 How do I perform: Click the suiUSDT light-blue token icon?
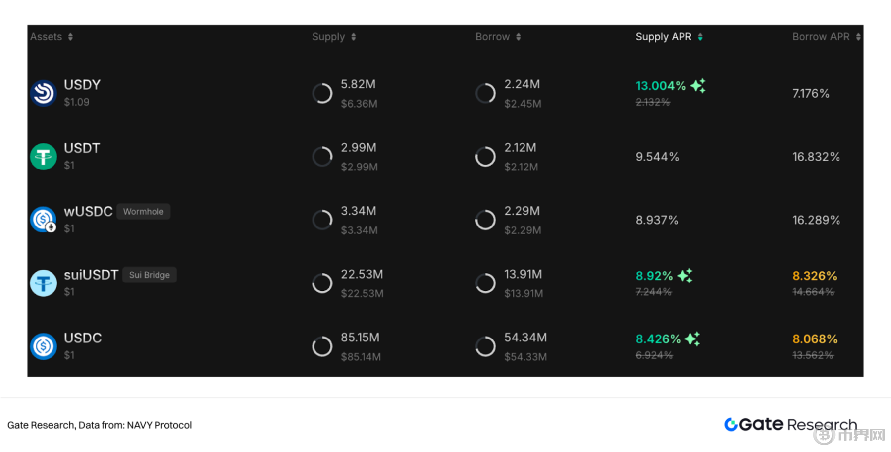(44, 283)
